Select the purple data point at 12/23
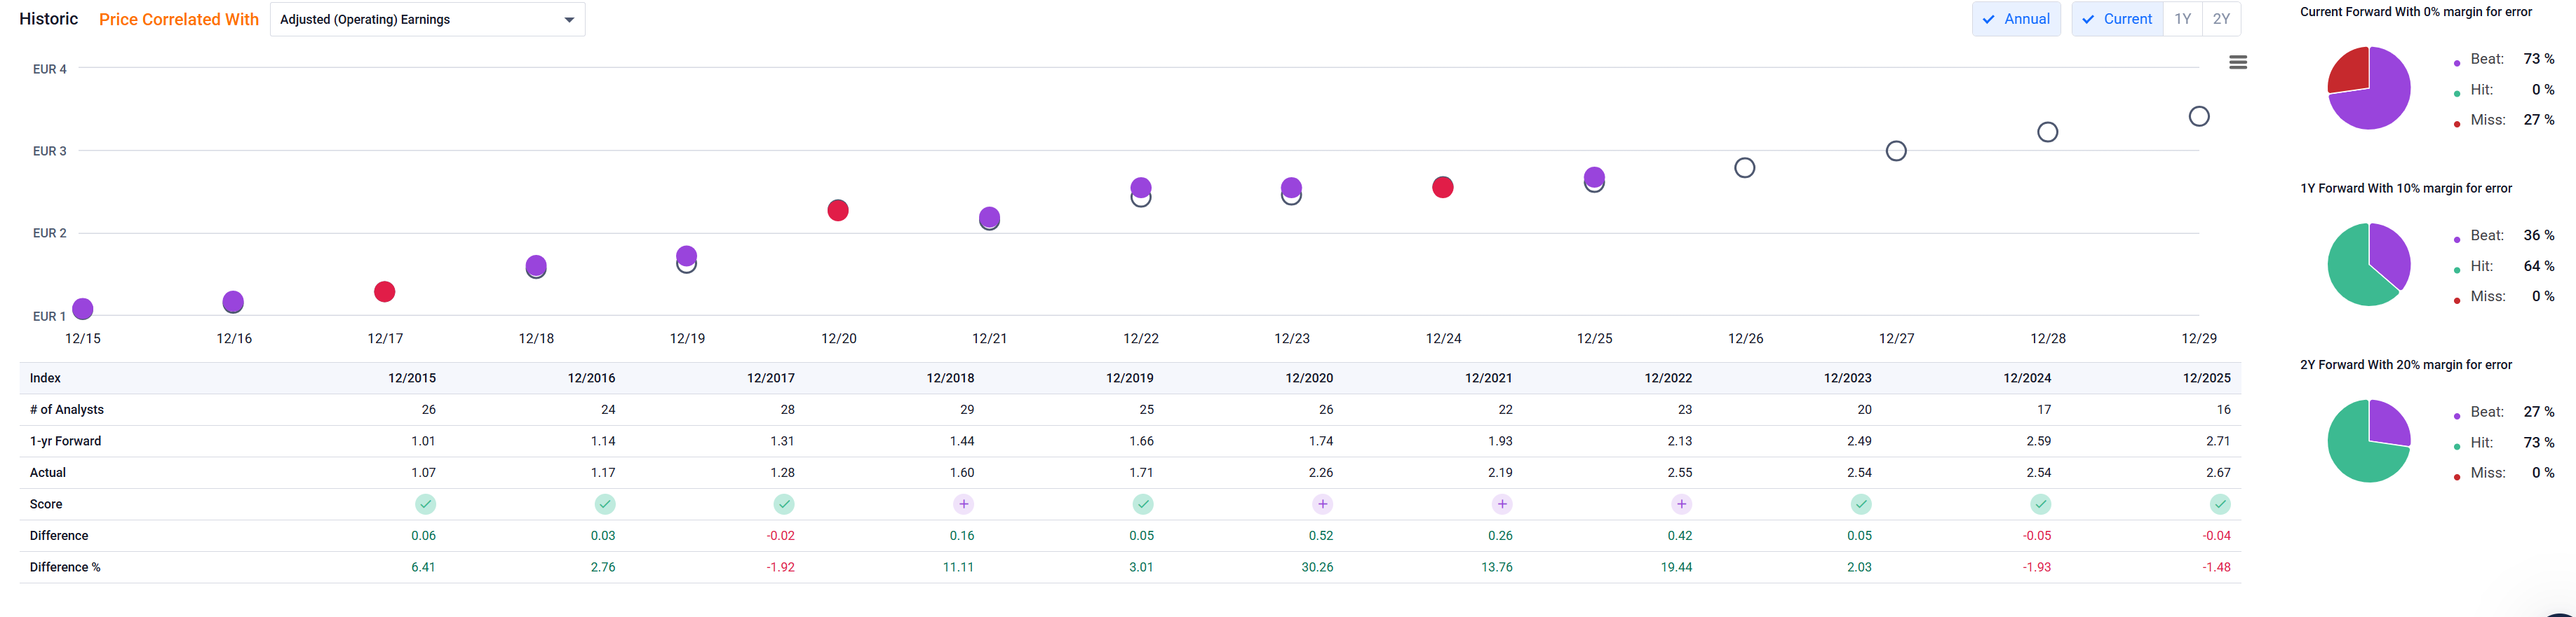2576x617 pixels. click(1291, 187)
